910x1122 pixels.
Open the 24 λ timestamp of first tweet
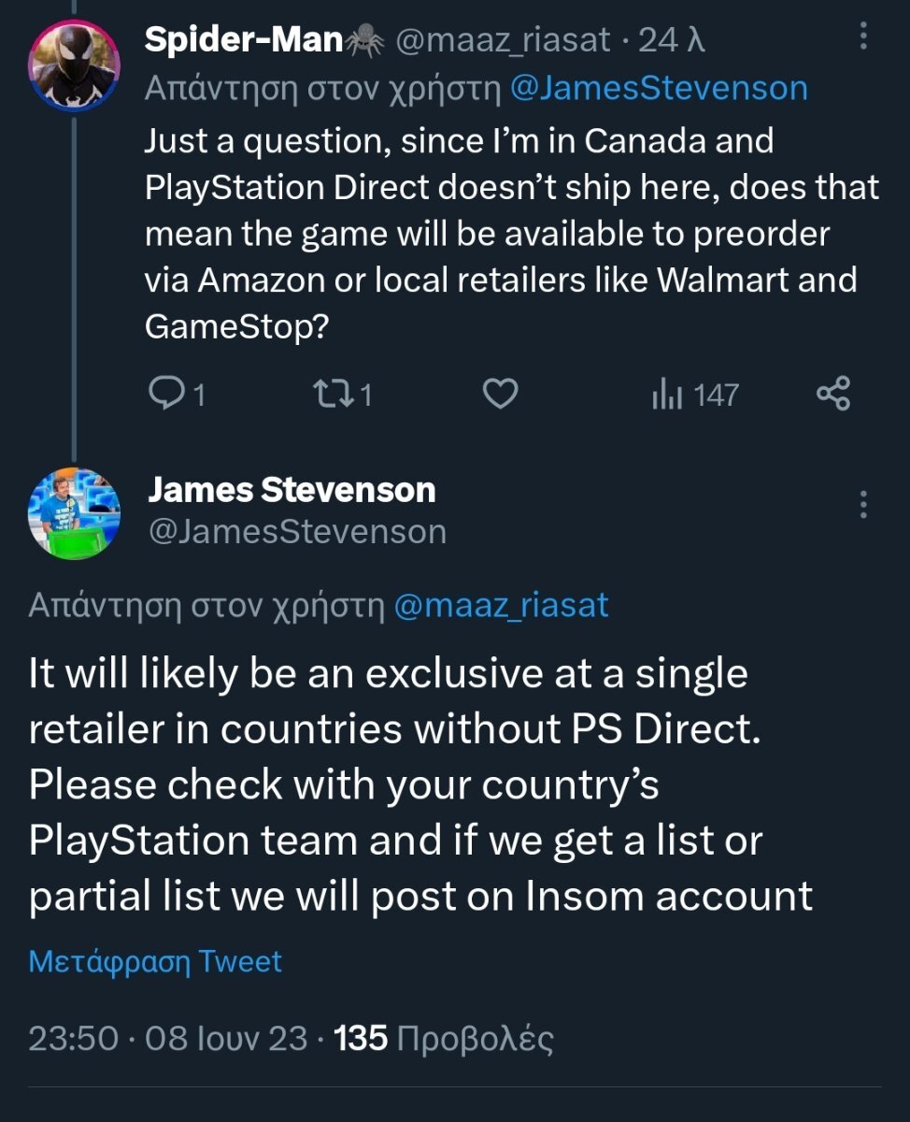671,39
